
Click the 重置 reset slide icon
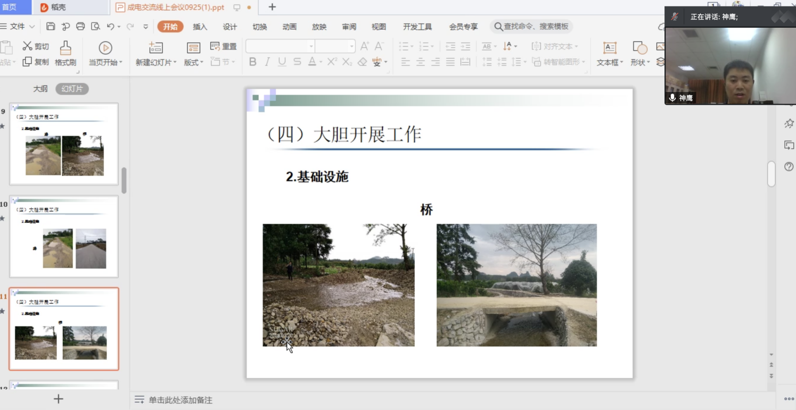coord(216,46)
